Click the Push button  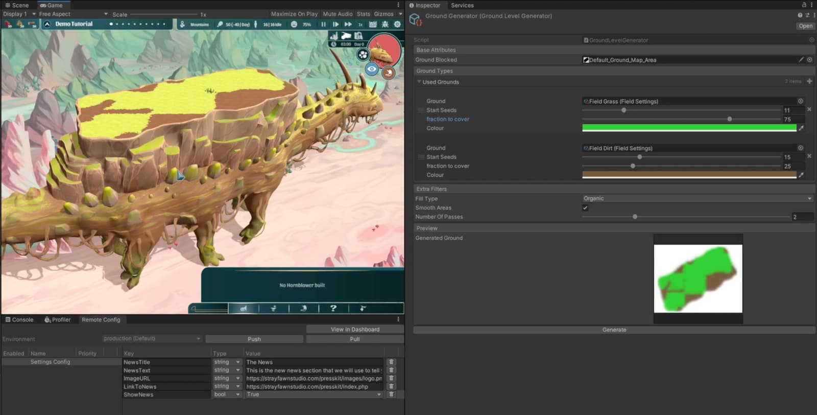(254, 339)
